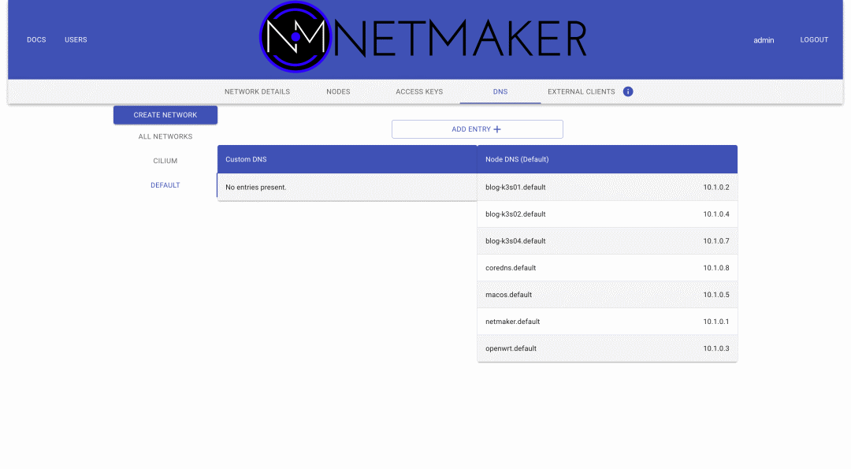
Task: Open the Docs link
Action: [36, 39]
